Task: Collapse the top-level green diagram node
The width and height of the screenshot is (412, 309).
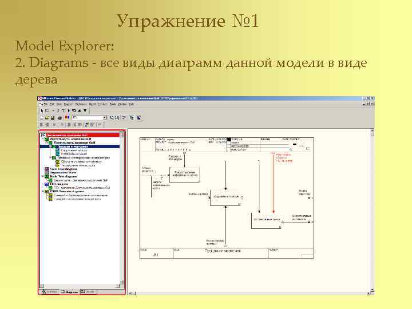Action: coord(42,139)
